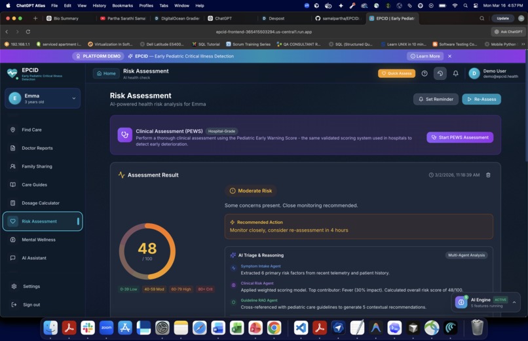The width and height of the screenshot is (528, 341).
Task: Go back in browser history
Action: pyautogui.click(x=7, y=31)
